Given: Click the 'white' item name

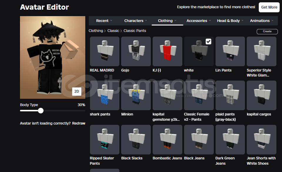Looking at the screenshot, I should click(x=189, y=70).
